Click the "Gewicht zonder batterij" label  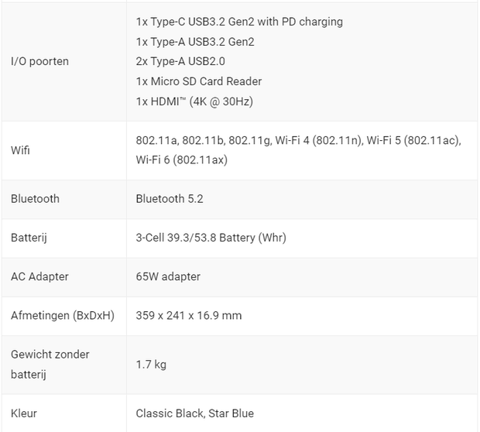click(50, 364)
